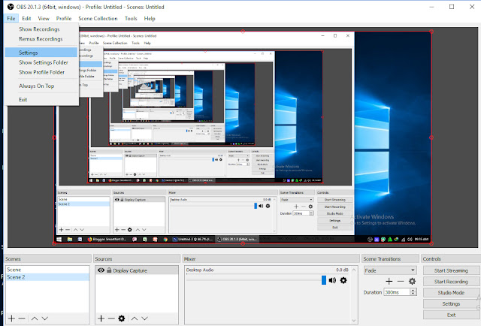Remove selected scene with minus icon
This screenshot has height=326, width=481.
(22, 318)
